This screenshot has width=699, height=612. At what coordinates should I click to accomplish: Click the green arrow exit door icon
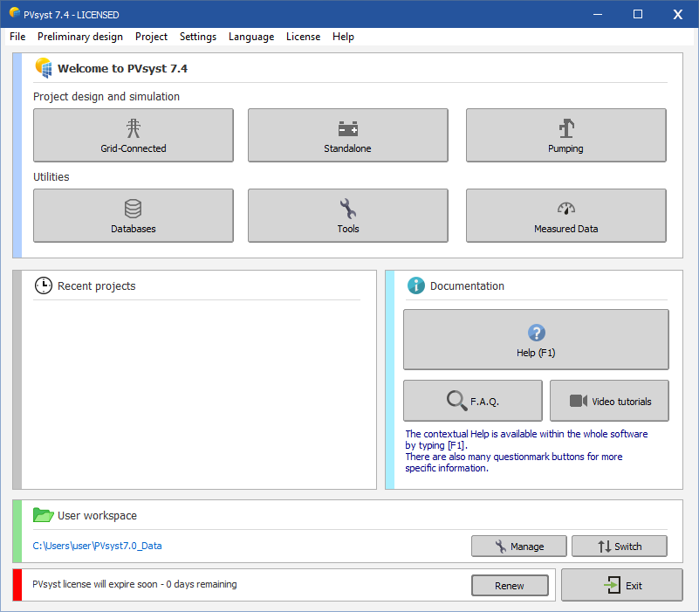click(612, 585)
